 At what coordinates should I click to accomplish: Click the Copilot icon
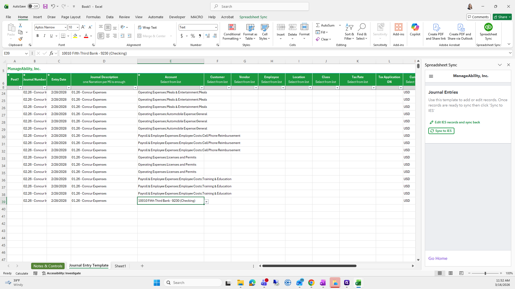click(x=415, y=27)
